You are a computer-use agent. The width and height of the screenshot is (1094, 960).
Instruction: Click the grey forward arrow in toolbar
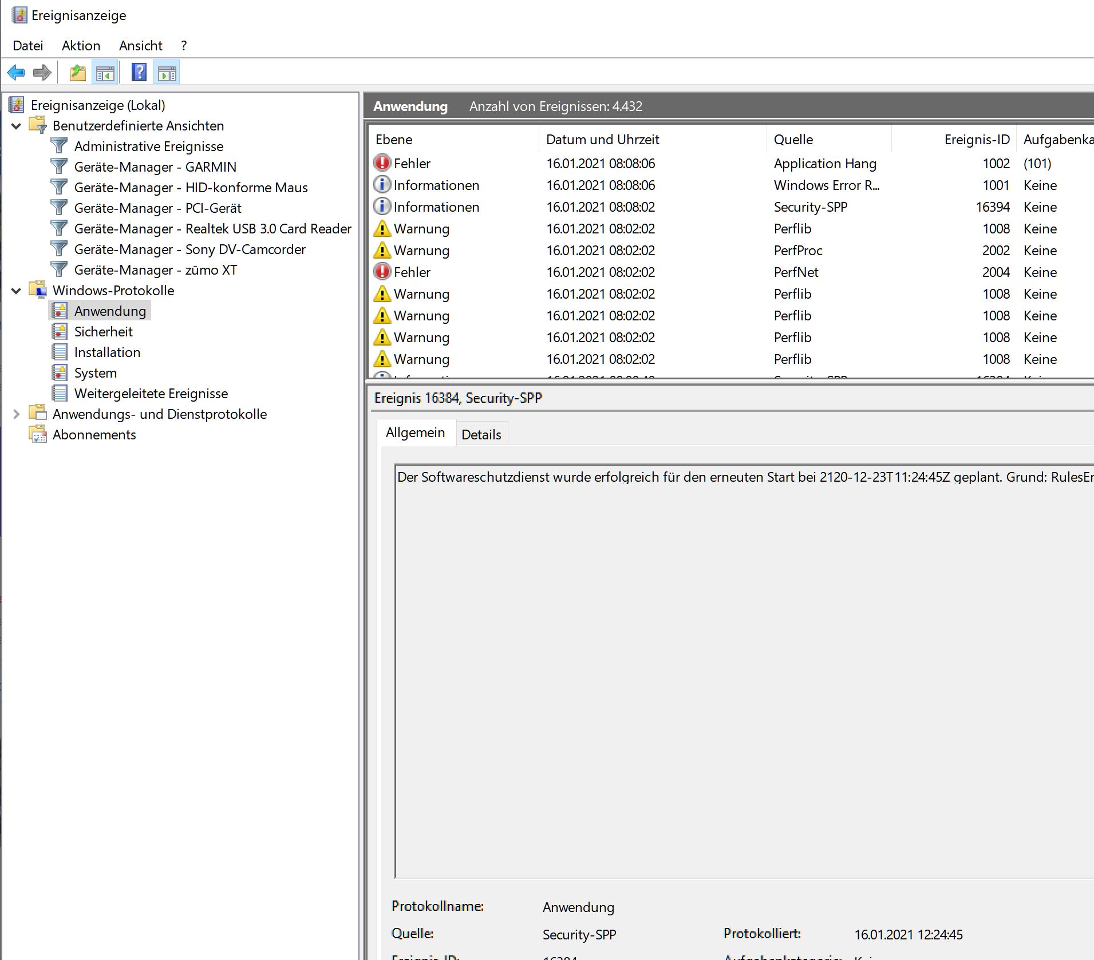click(42, 73)
